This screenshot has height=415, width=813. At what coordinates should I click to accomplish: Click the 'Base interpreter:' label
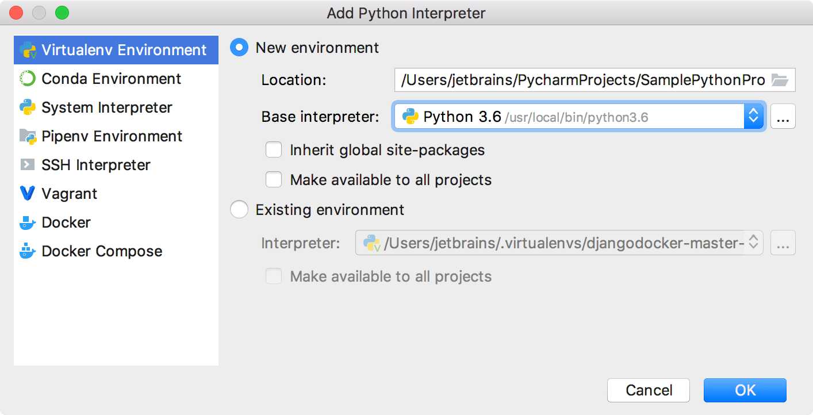click(x=320, y=117)
